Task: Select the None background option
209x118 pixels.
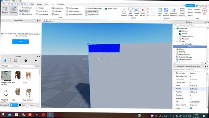Action: pyautogui.click(x=31, y=105)
